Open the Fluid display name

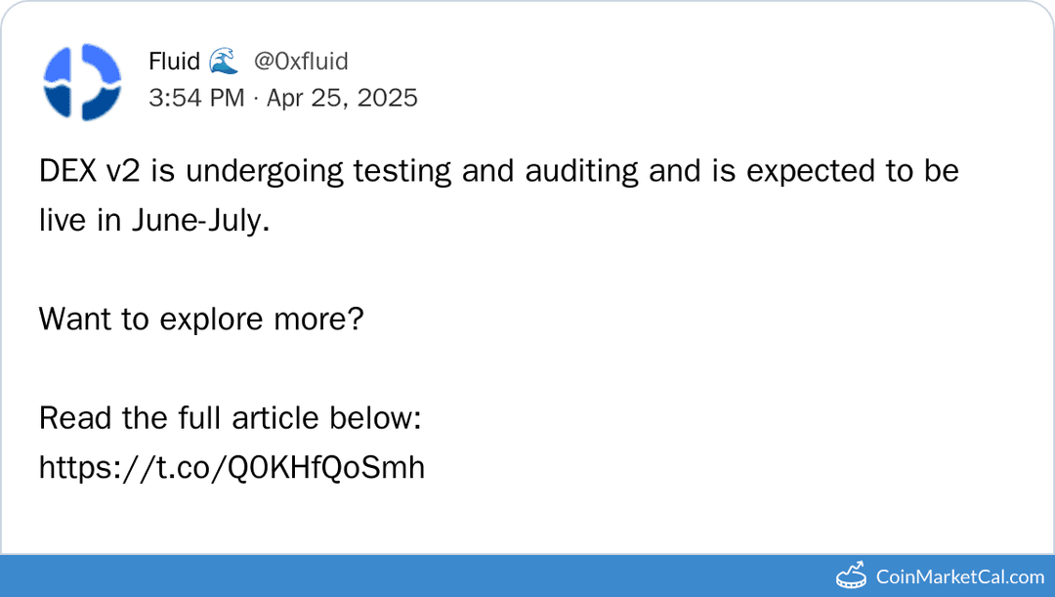pyautogui.click(x=175, y=62)
